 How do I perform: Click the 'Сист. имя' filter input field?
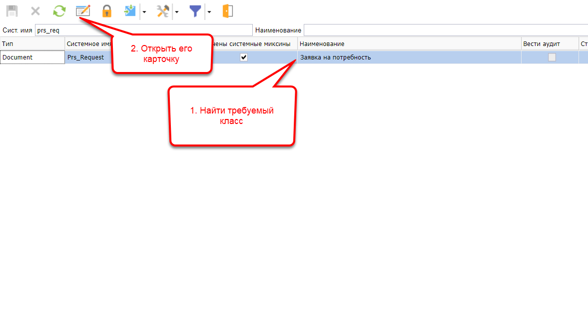pos(144,30)
